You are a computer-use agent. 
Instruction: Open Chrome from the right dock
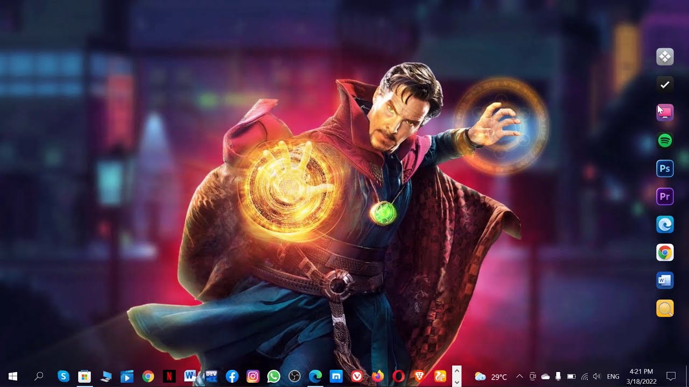(x=665, y=253)
